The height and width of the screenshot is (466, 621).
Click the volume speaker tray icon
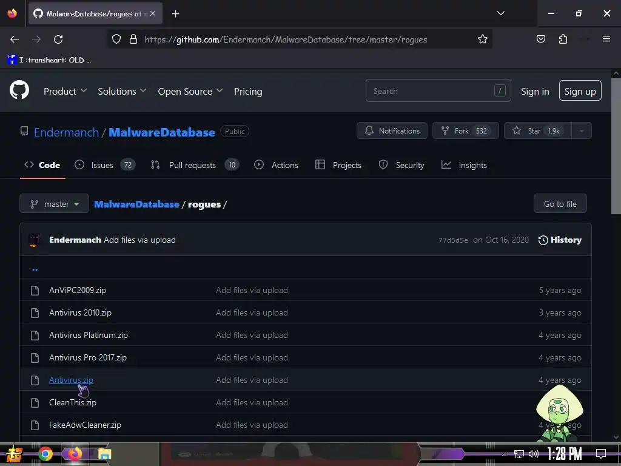pyautogui.click(x=534, y=454)
